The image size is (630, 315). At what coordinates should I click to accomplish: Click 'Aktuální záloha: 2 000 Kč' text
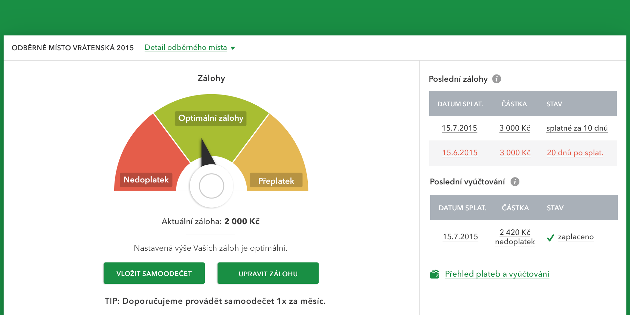pyautogui.click(x=211, y=221)
